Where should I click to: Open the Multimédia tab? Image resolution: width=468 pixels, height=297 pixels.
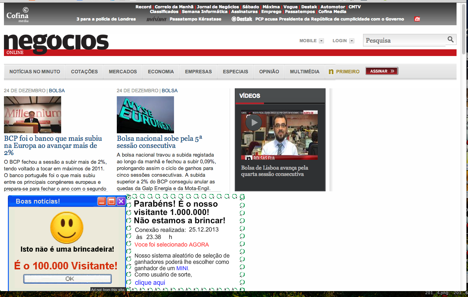(305, 71)
